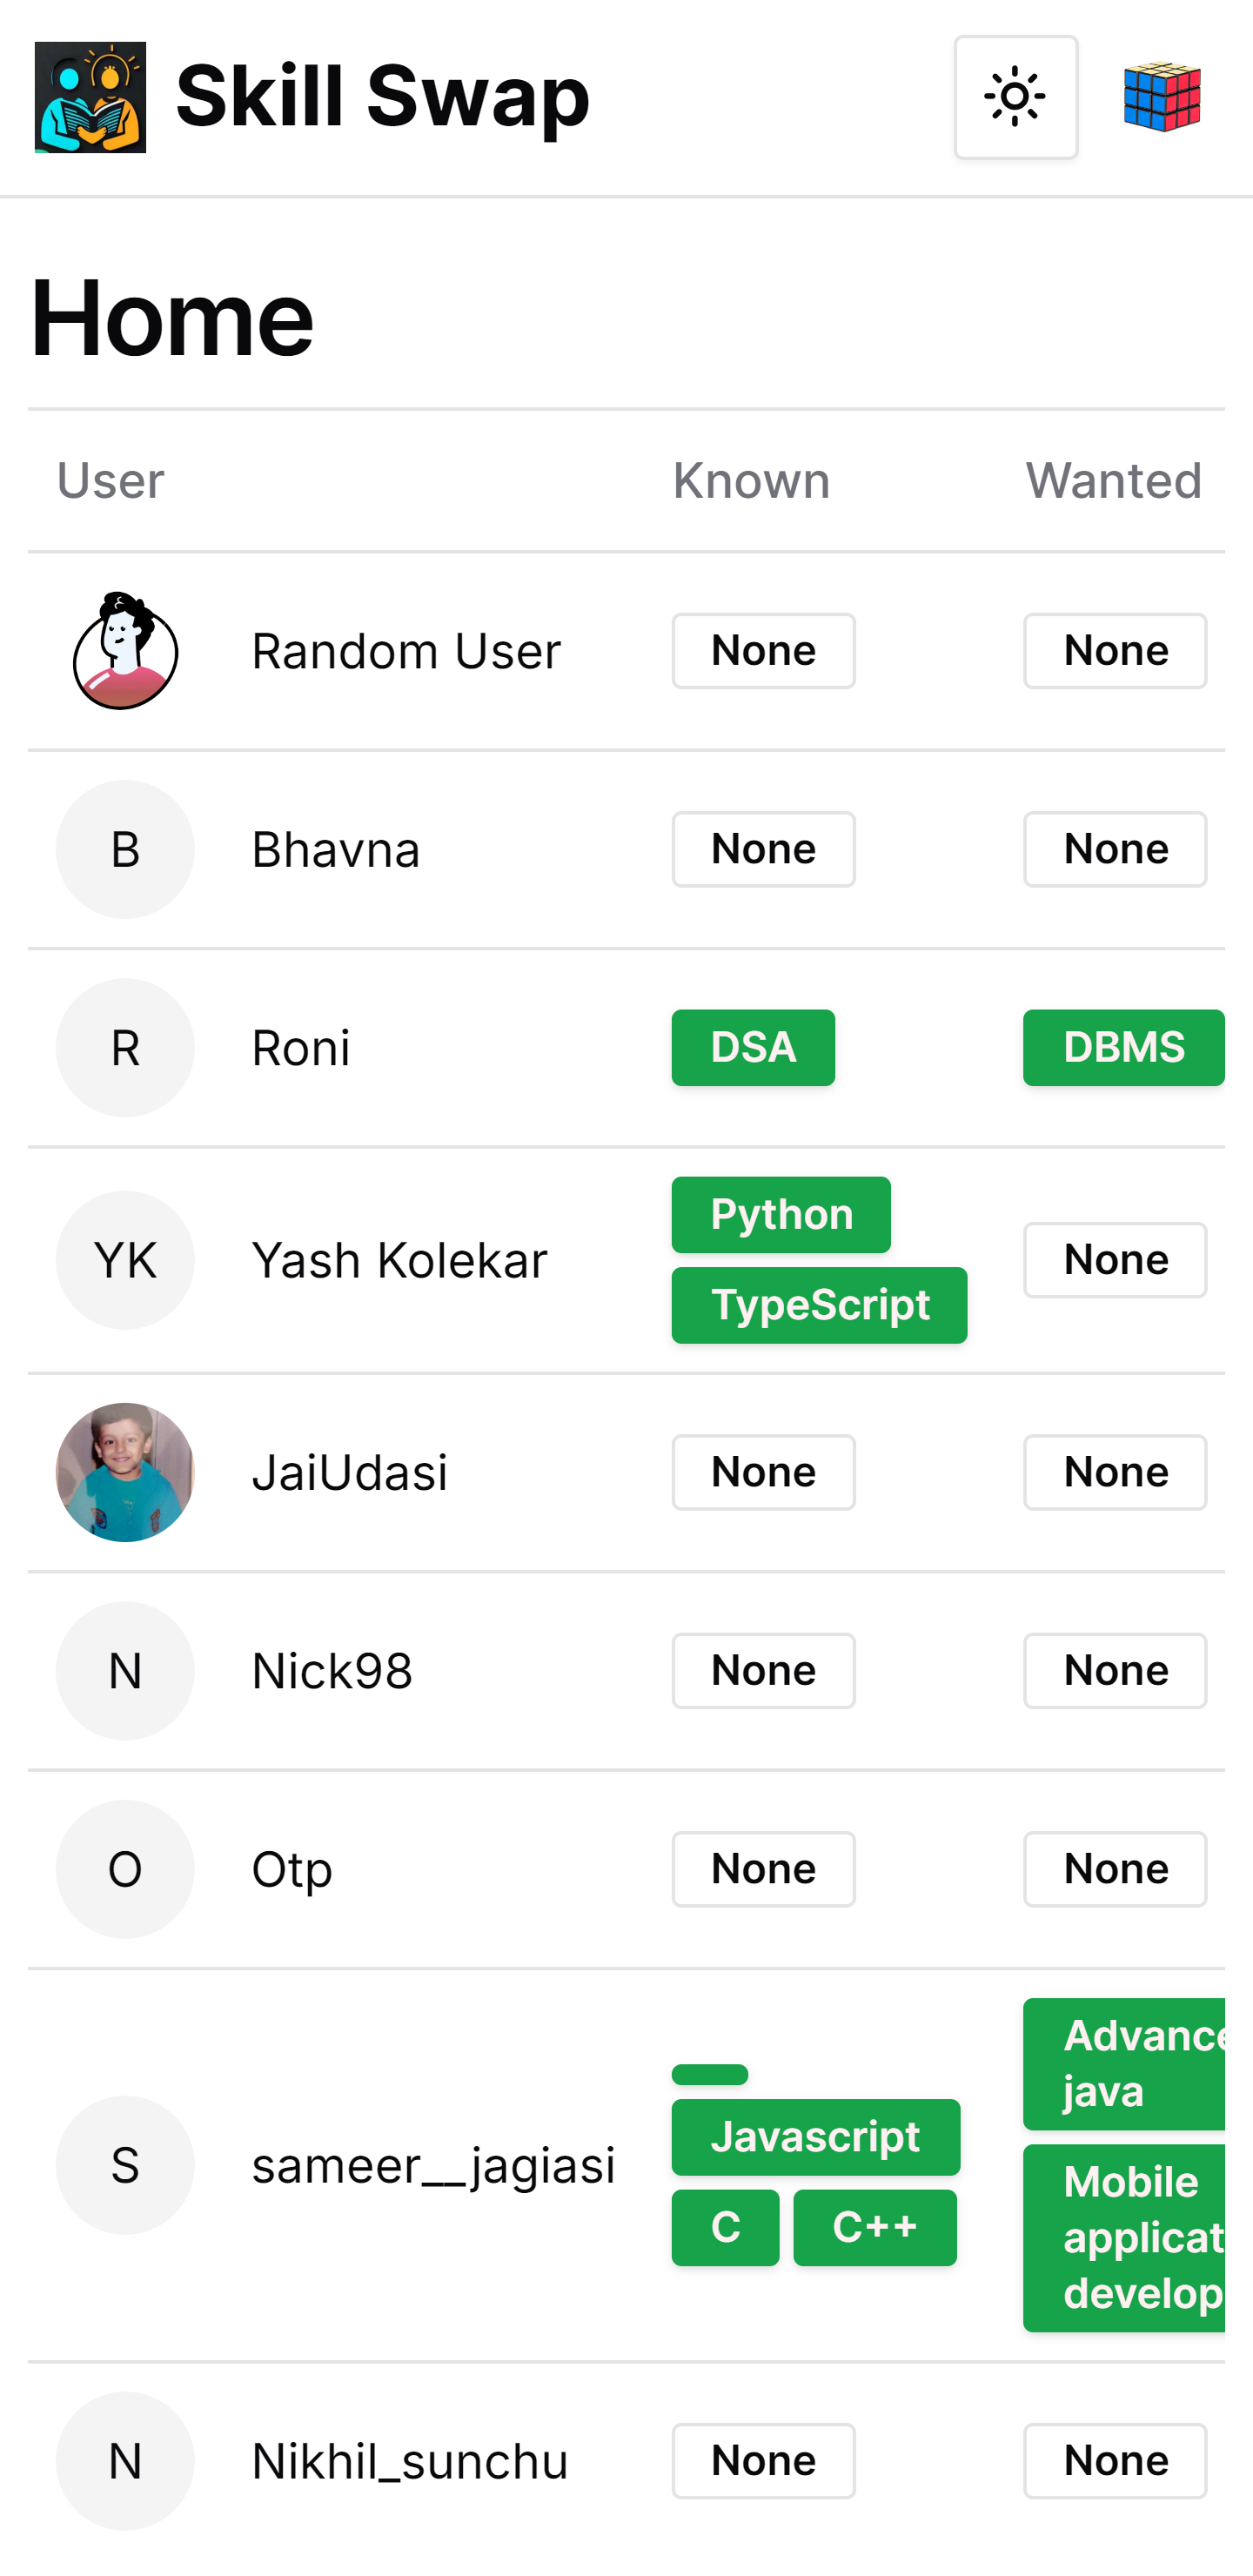Click Bhavna's 'B' avatar circle
The height and width of the screenshot is (2576, 1253).
125,849
